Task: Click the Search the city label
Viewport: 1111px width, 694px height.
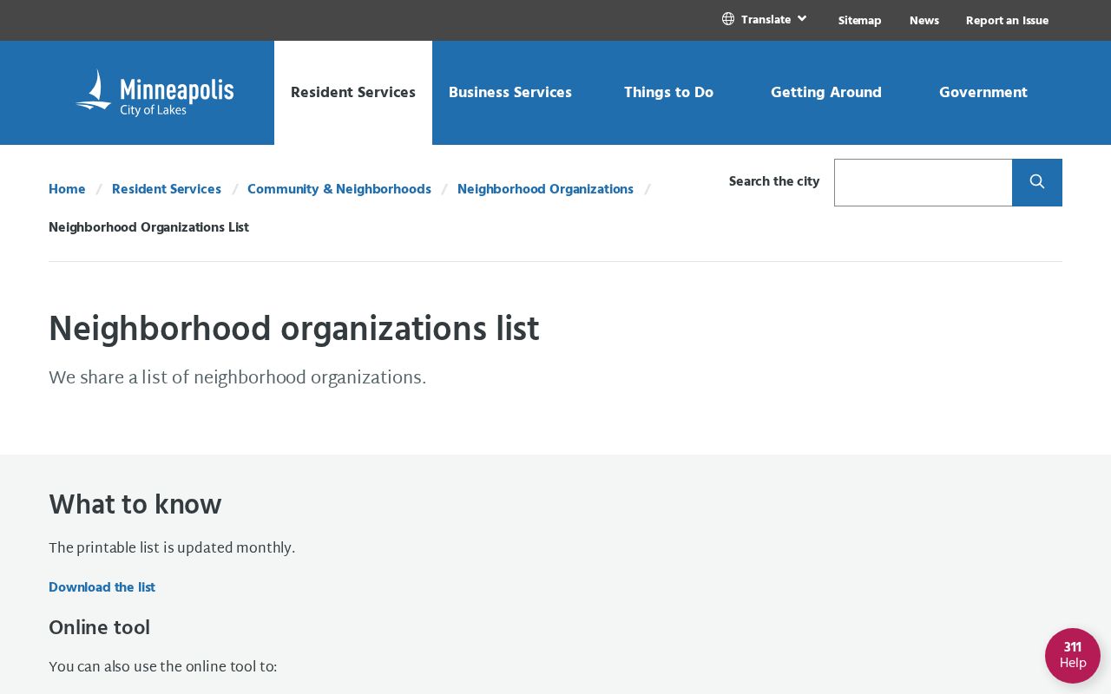Action: coord(774,181)
